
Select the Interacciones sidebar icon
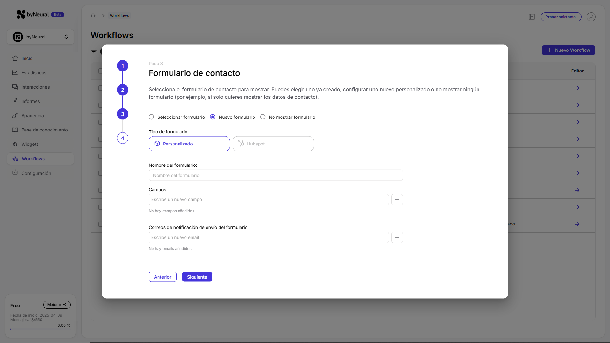15,87
